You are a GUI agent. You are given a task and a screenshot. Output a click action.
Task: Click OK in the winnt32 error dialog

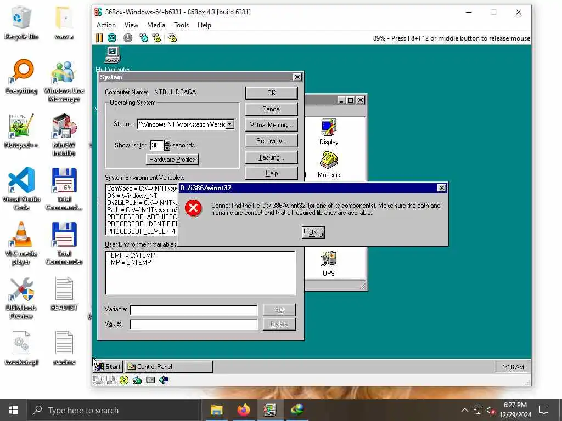(x=313, y=232)
